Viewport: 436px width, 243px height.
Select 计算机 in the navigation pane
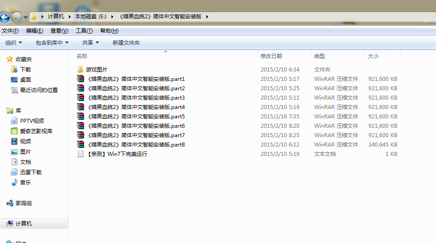pyautogui.click(x=34, y=224)
